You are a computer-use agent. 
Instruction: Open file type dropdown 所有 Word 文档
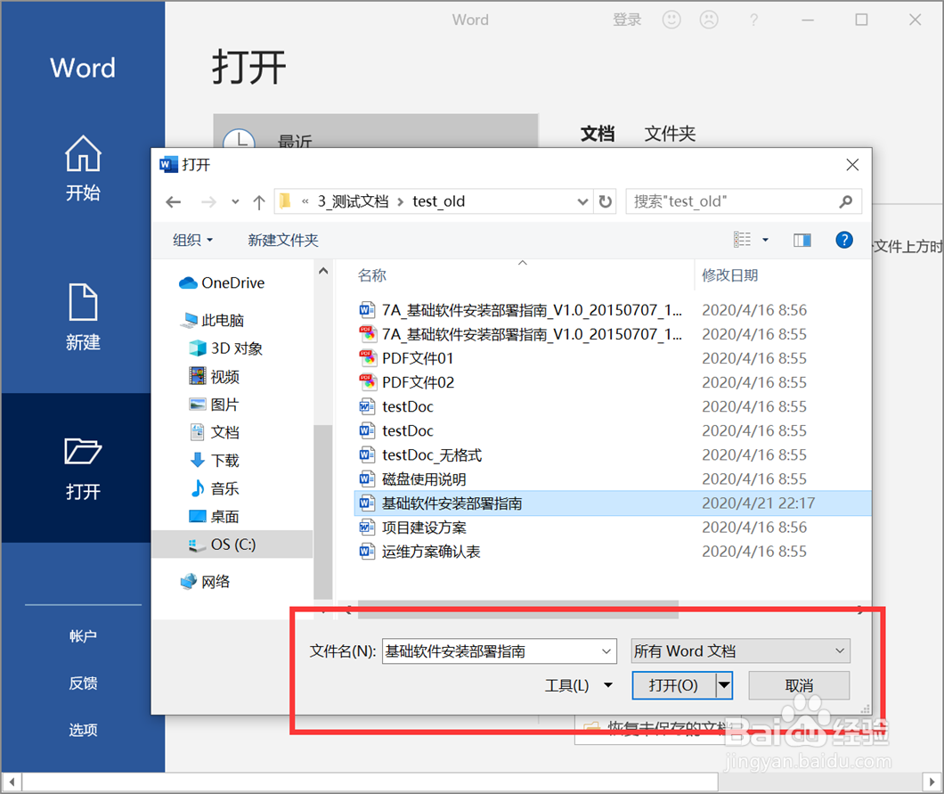(741, 651)
